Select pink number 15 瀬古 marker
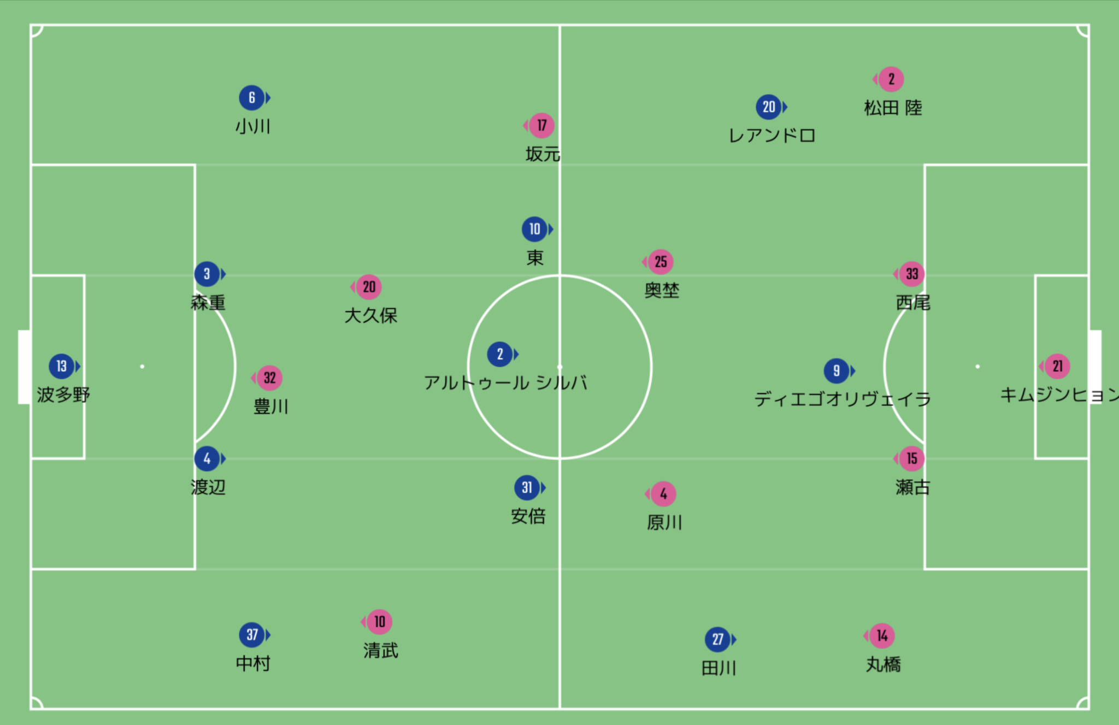 coord(911,458)
